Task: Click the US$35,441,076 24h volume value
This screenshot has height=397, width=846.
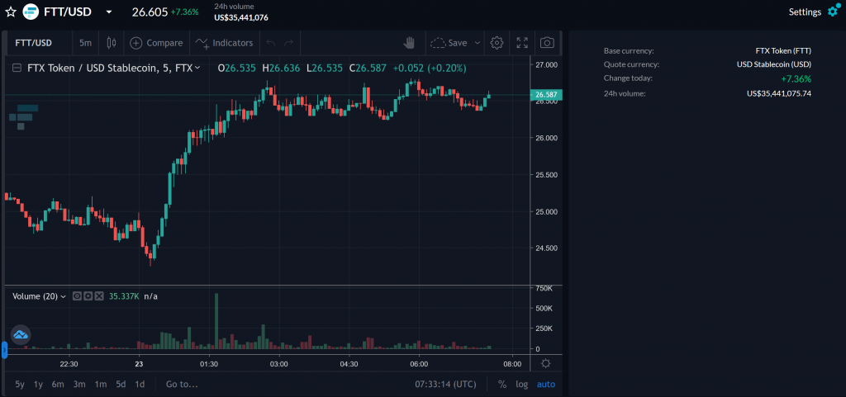Action: click(x=240, y=17)
